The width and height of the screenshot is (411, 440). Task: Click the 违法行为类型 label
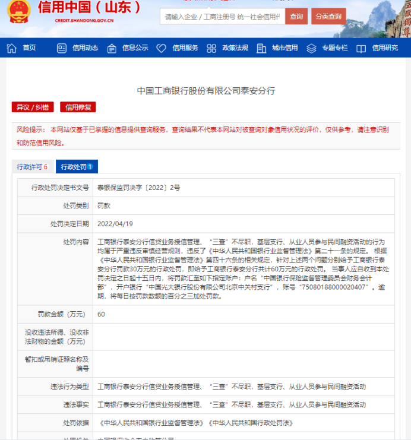(69, 387)
